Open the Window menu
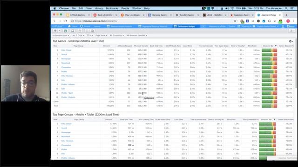Viewport: 298px width, 167px height. click(x=136, y=8)
